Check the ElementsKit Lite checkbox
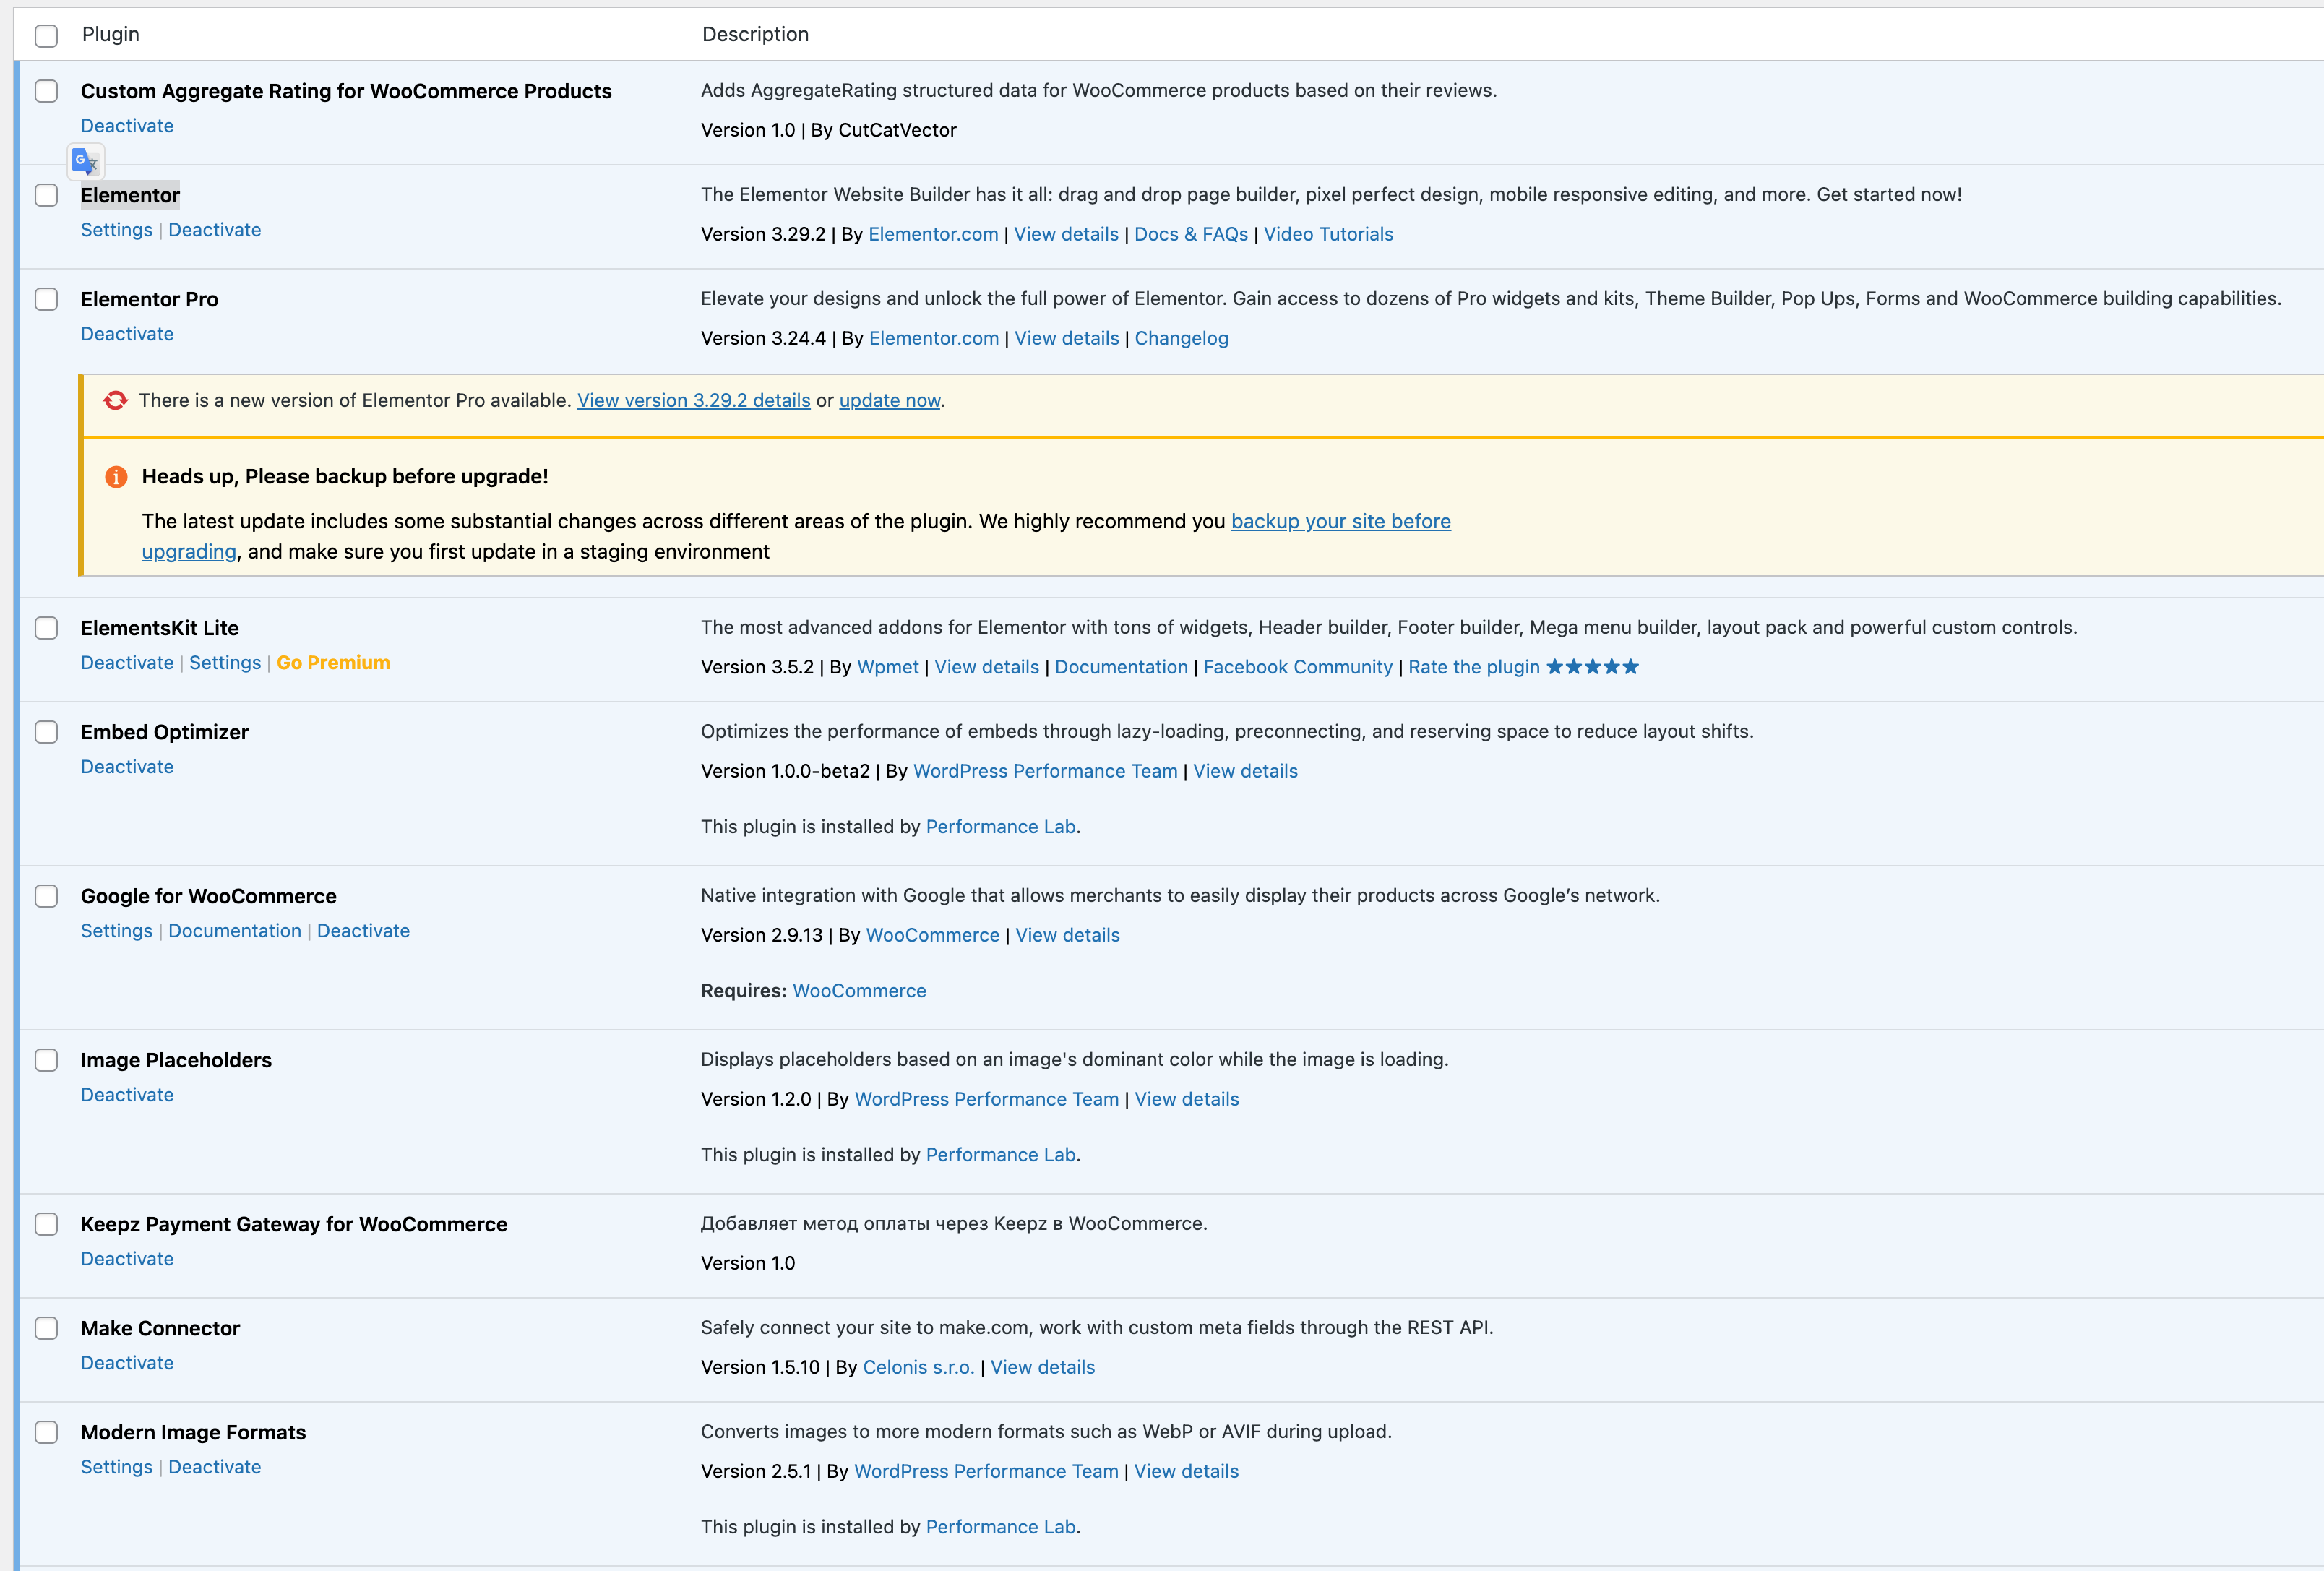Image resolution: width=2324 pixels, height=1571 pixels. tap(46, 628)
